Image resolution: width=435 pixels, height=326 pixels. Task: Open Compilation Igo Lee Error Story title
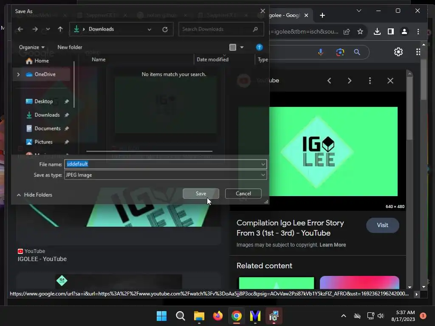tap(290, 228)
